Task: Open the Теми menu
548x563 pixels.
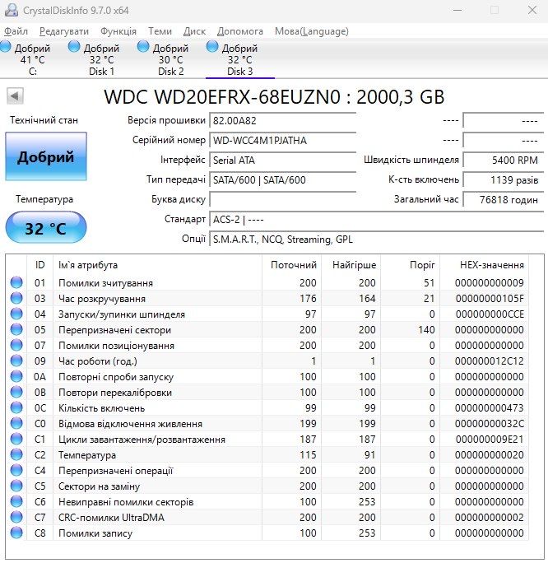Action: coord(160,31)
